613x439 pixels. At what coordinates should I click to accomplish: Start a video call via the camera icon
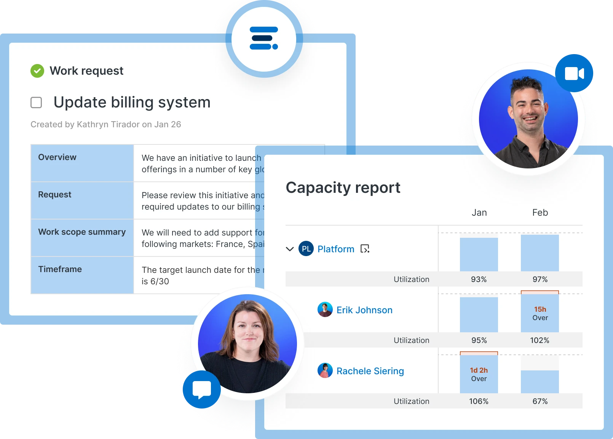[574, 74]
